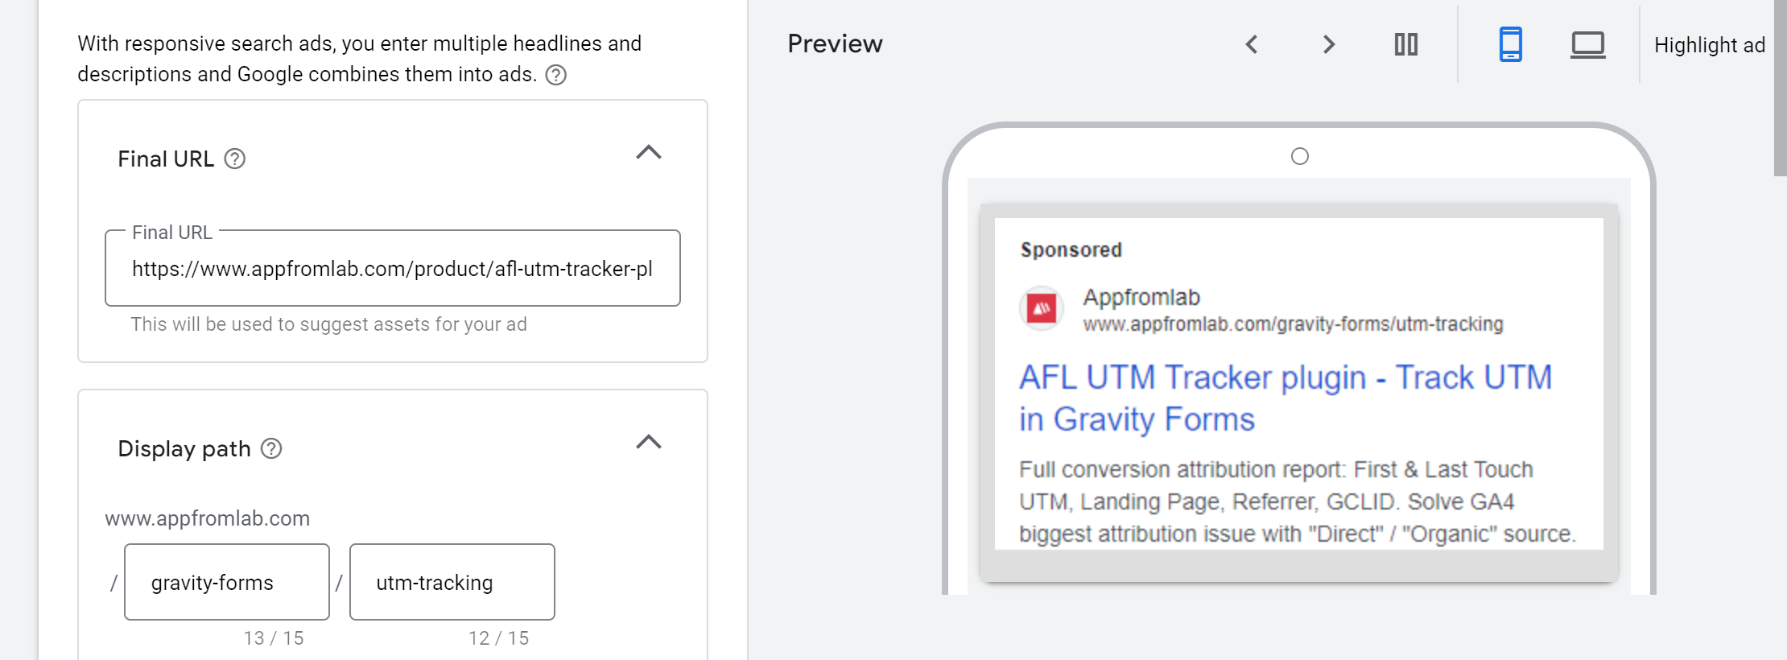Click the page vertical scrollbar thumb

(1780, 87)
